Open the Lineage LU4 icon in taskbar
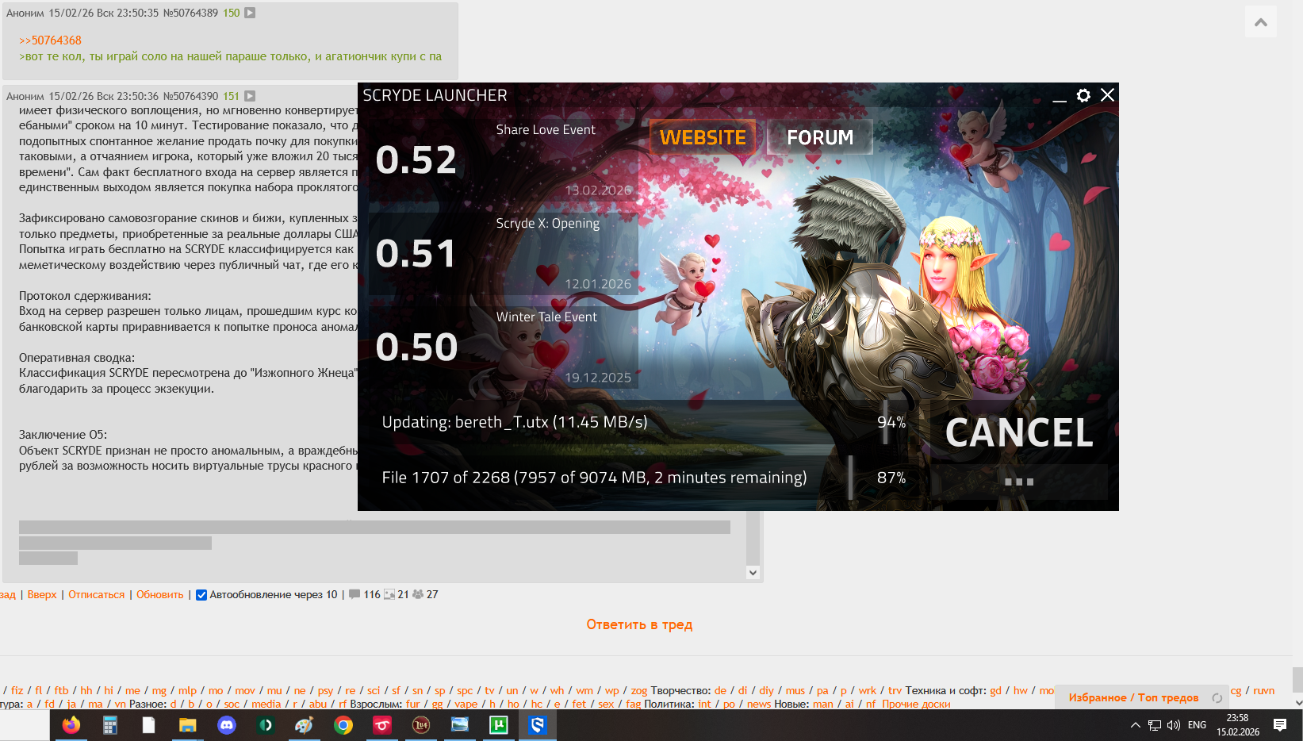The height and width of the screenshot is (741, 1303). point(420,725)
